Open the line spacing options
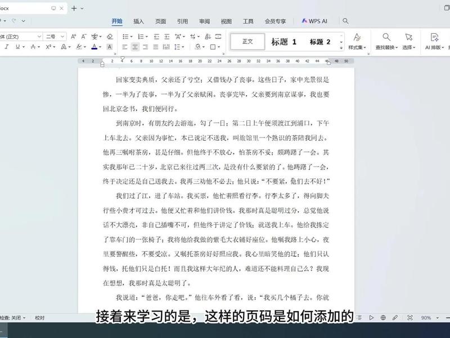 (x=177, y=47)
